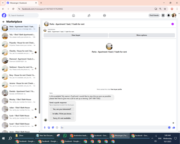Open the Windows Start menu
Image resolution: width=180 pixels, height=144 pixels.
tap(3, 138)
